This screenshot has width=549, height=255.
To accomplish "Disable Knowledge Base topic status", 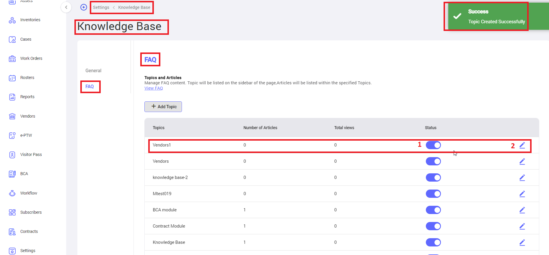I will click(x=433, y=242).
